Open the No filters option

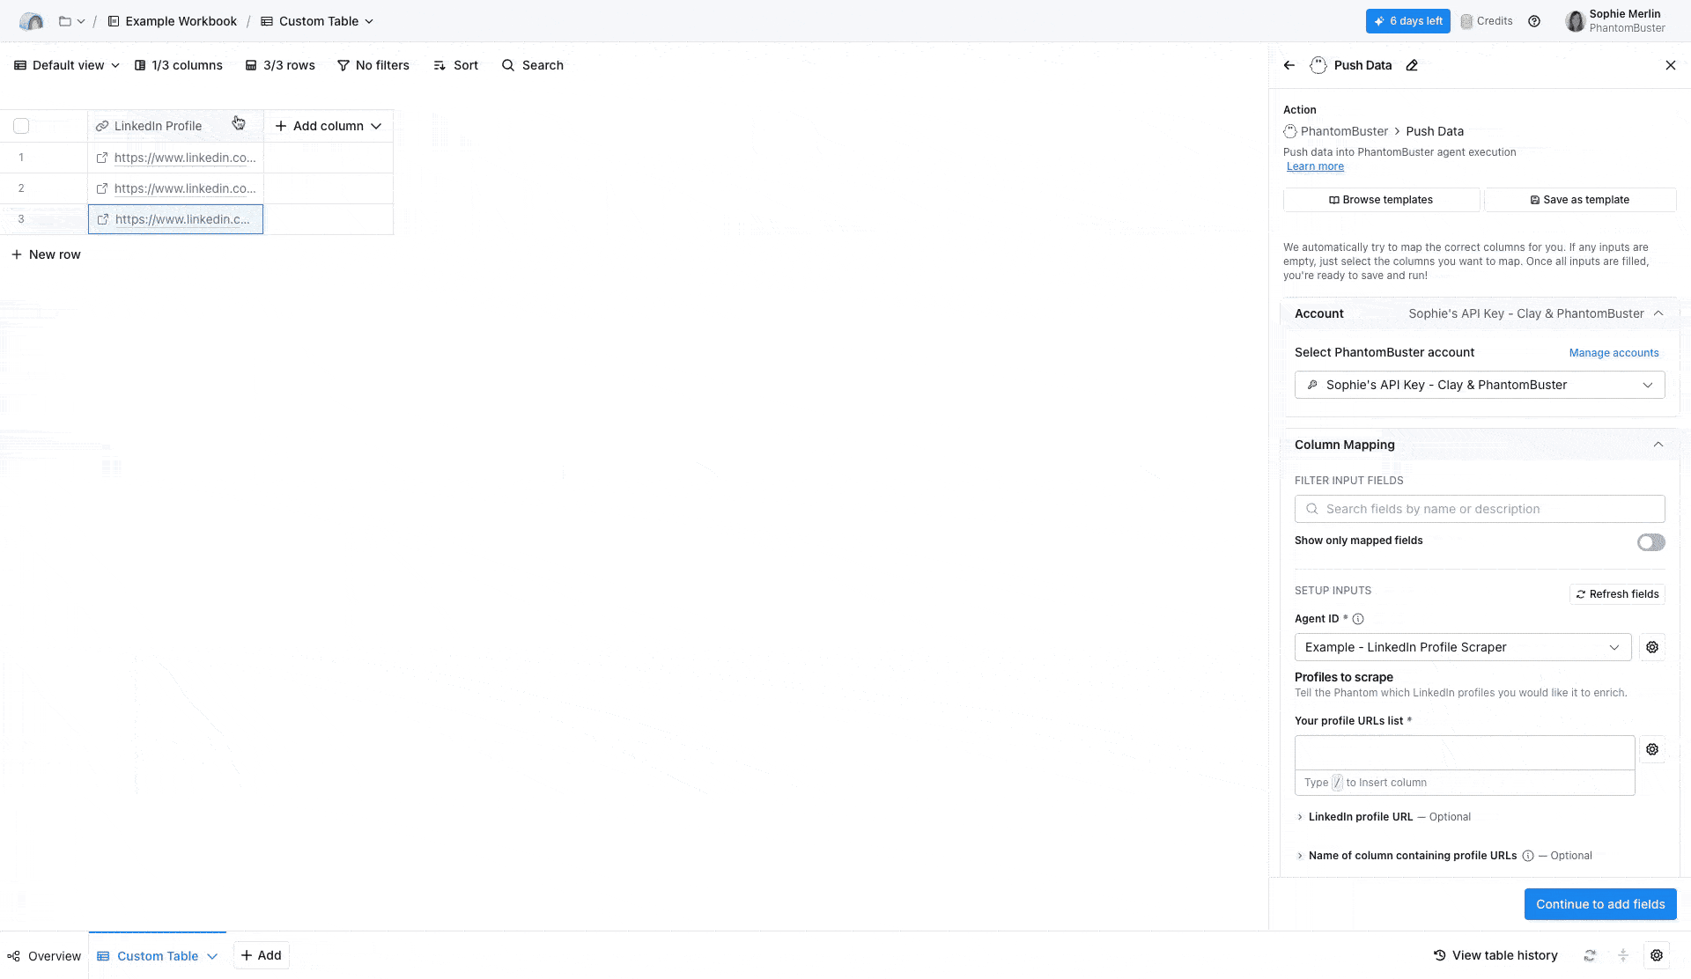pyautogui.click(x=373, y=65)
